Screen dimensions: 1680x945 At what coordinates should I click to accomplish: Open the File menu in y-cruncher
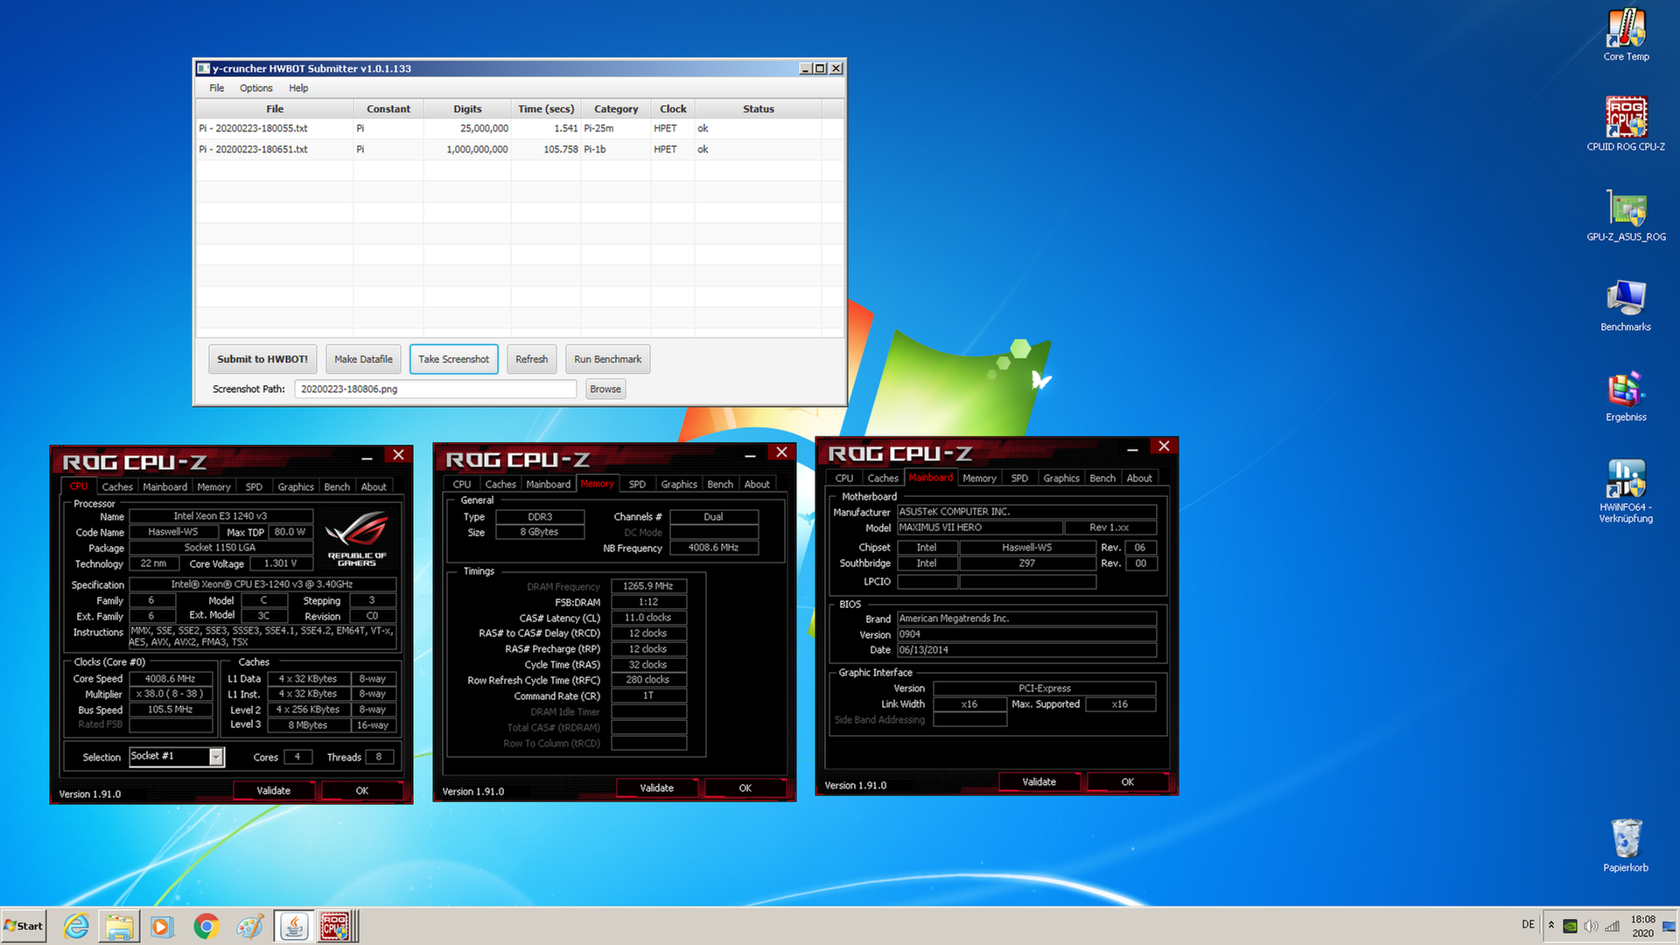pos(216,87)
